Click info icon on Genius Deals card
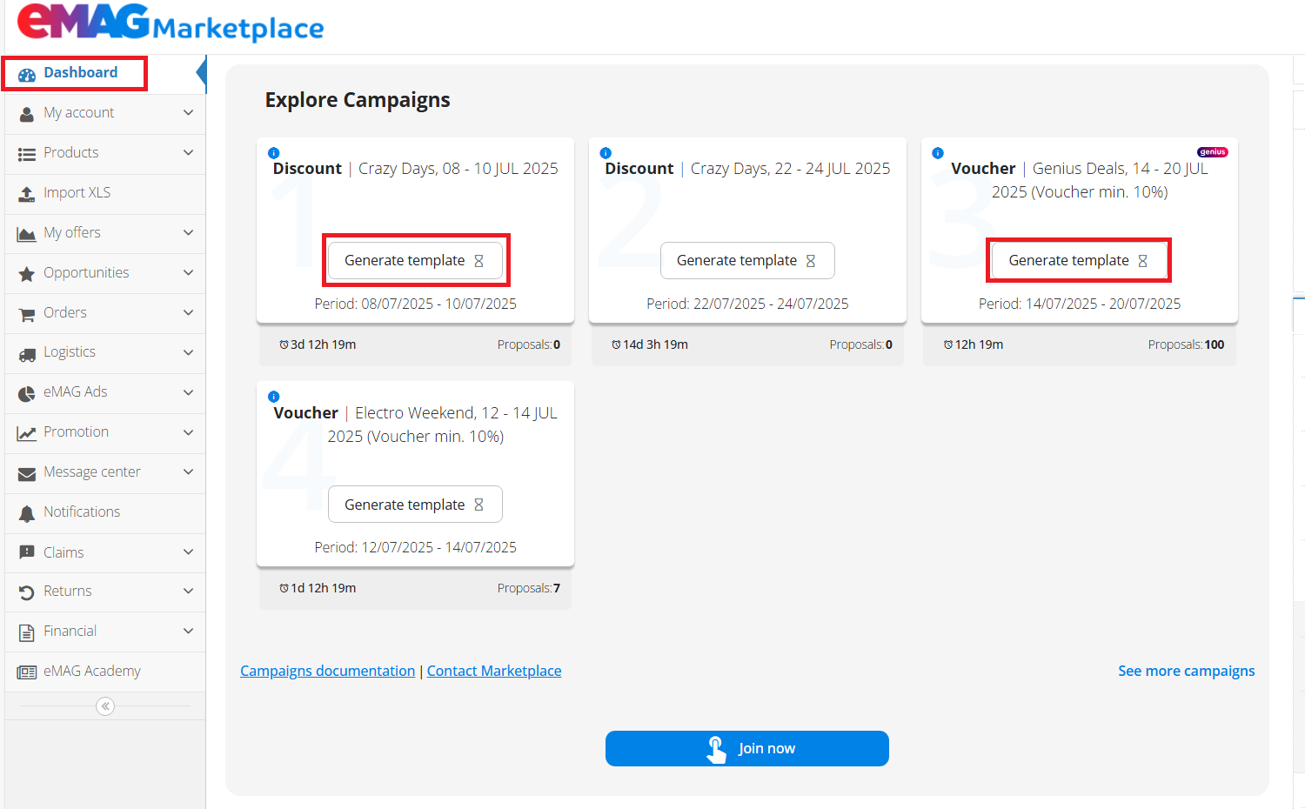Viewport: 1305px width, 809px height. point(938,152)
